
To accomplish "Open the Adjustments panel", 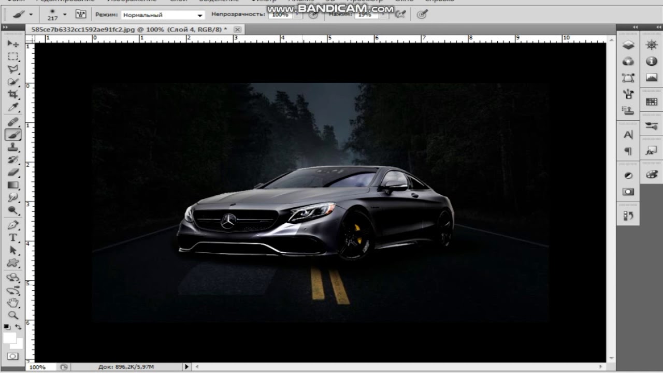I will point(628,176).
